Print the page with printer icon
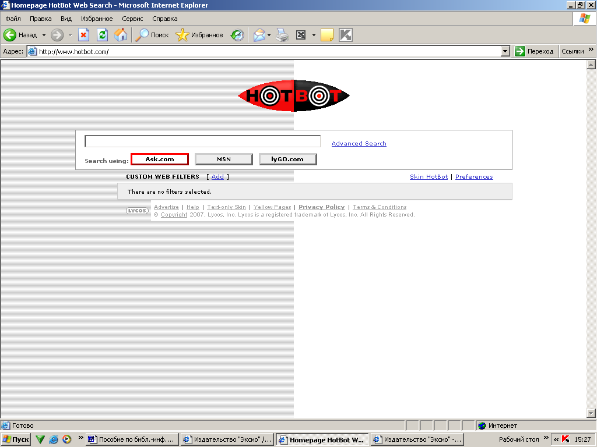This screenshot has width=597, height=447. click(x=282, y=35)
